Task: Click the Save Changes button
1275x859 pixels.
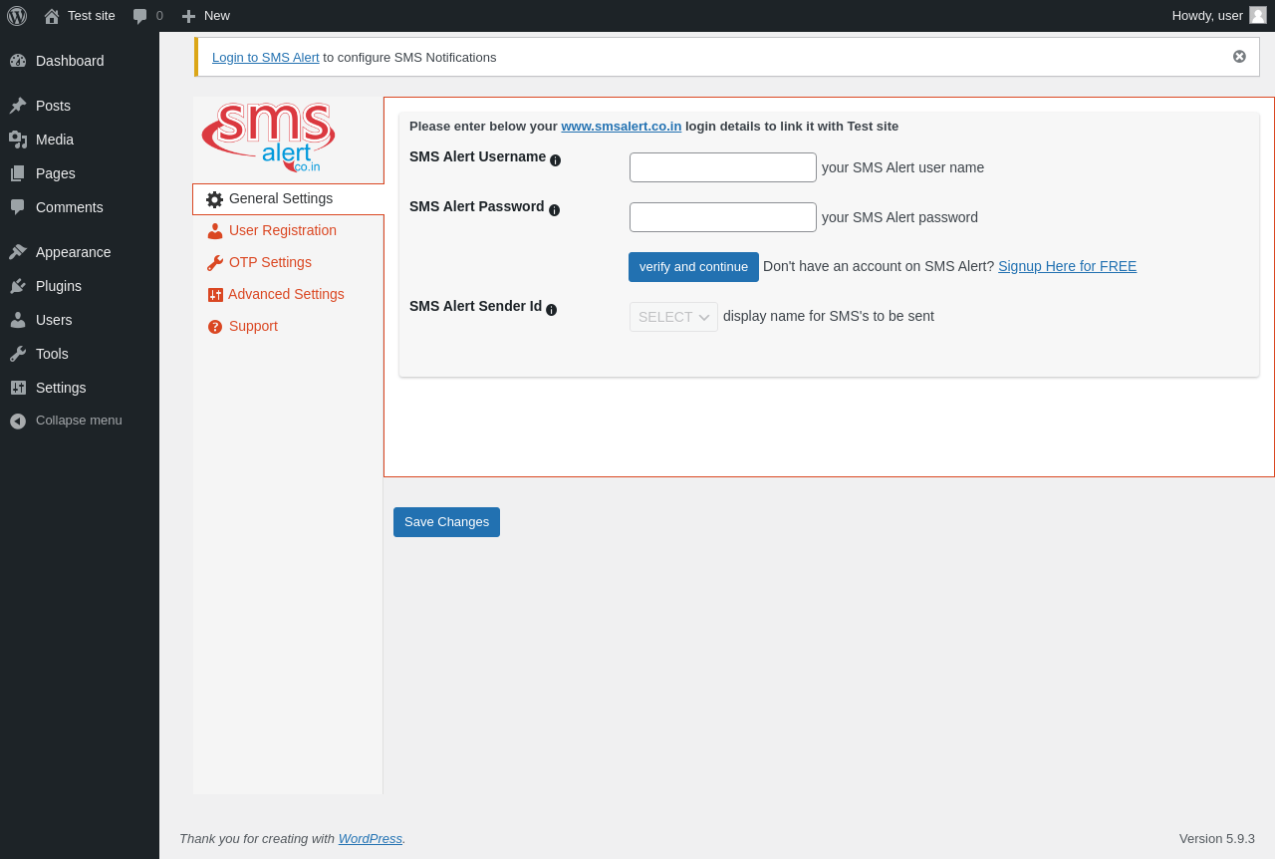Action: coord(446,522)
